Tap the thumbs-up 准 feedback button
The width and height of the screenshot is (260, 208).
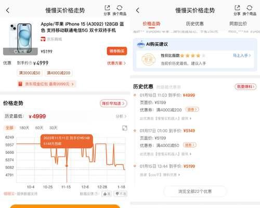pos(107,193)
